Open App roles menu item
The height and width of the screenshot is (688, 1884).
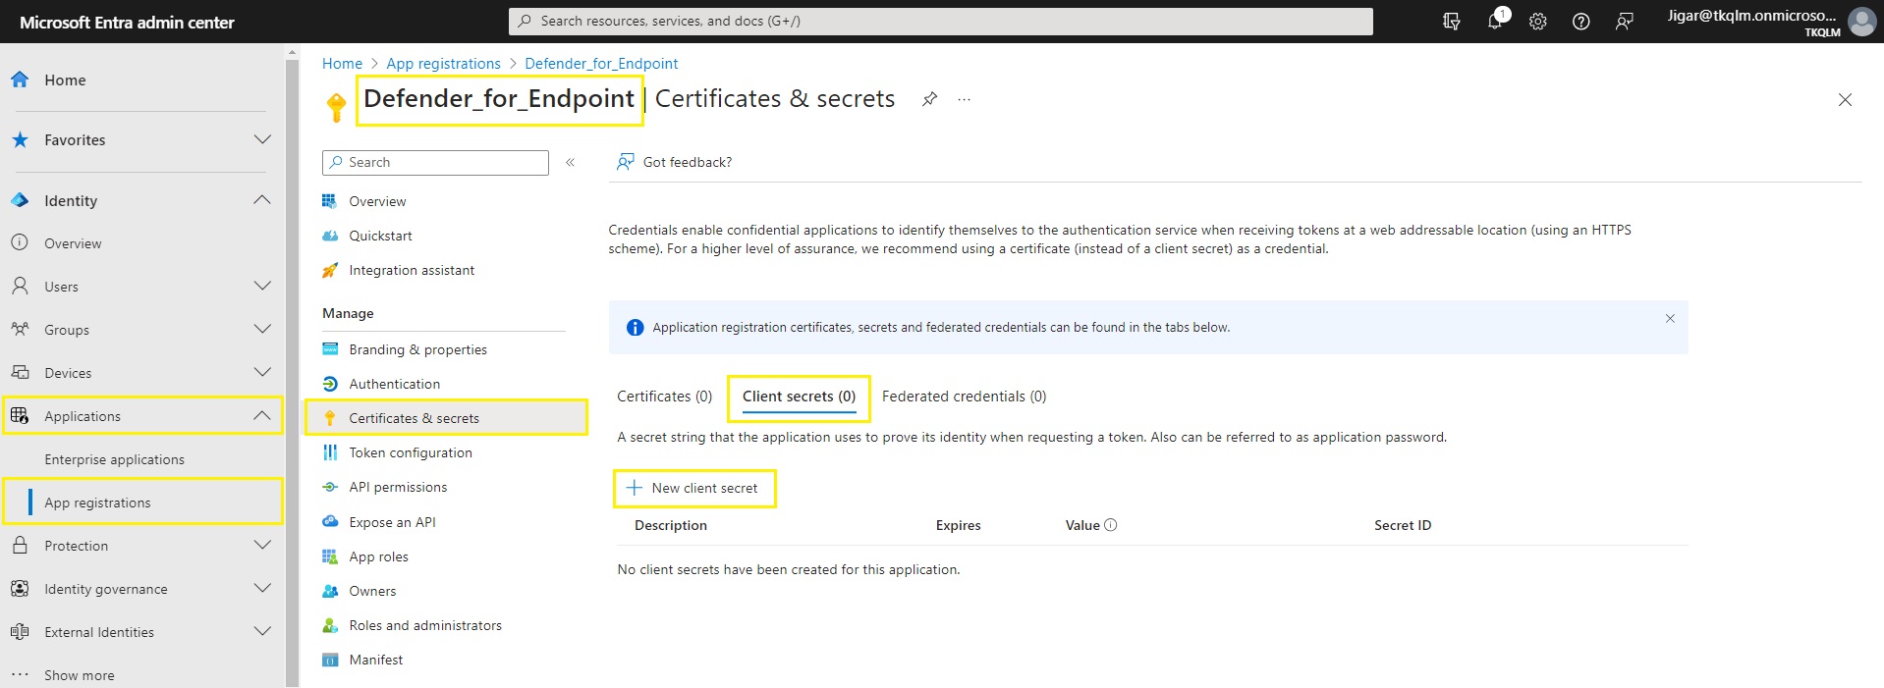(378, 556)
